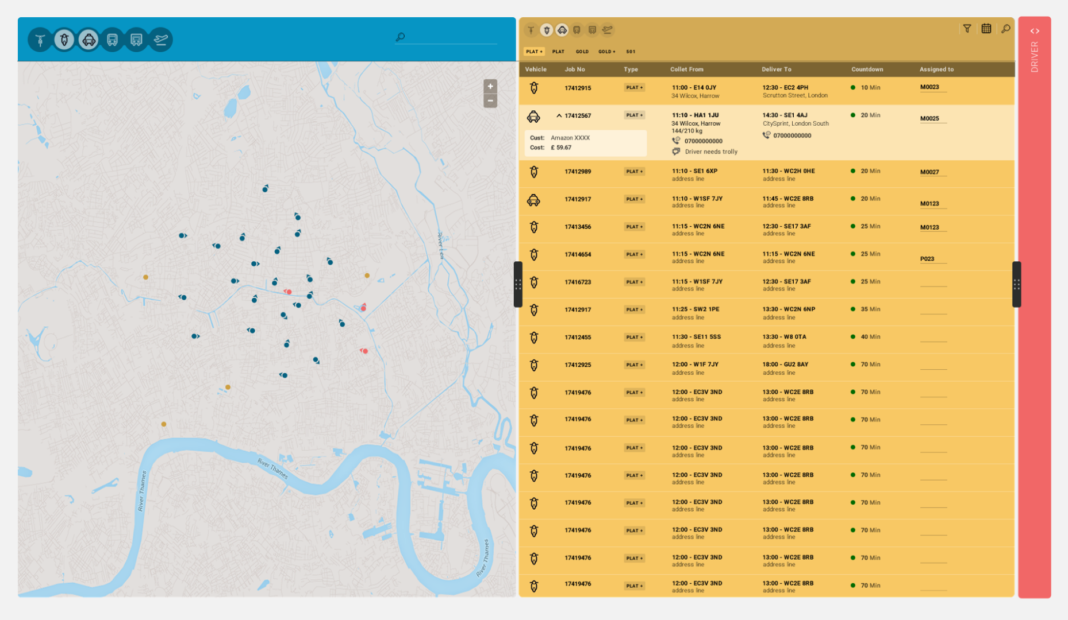The width and height of the screenshot is (1068, 620).
Task: Toggle car vehicle filter on map toolbar
Action: 89,40
